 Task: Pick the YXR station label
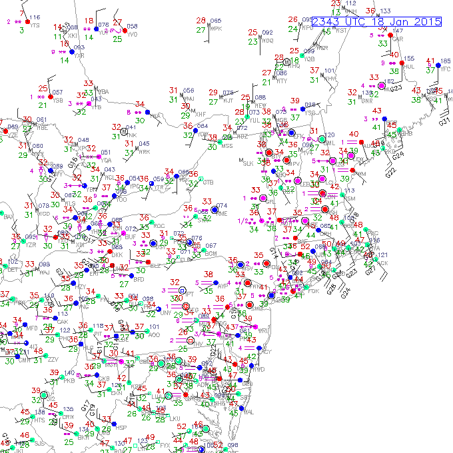(x=79, y=56)
